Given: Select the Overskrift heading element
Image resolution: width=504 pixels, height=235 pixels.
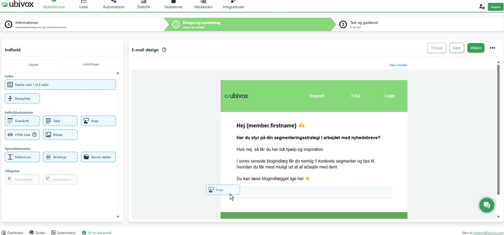Looking at the screenshot, I should point(22,121).
